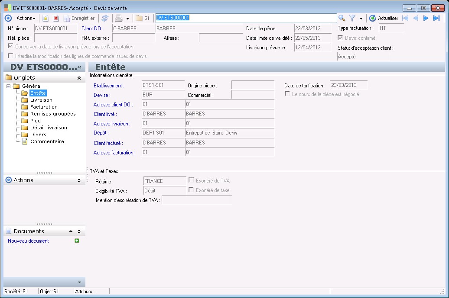Screen dimensions: 449x298
Task: Collapse the Onglets panel section
Action: click(x=79, y=78)
